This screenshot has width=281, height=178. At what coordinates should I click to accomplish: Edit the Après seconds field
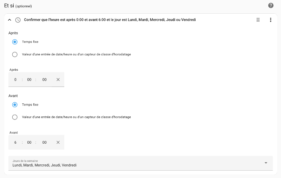(44, 80)
